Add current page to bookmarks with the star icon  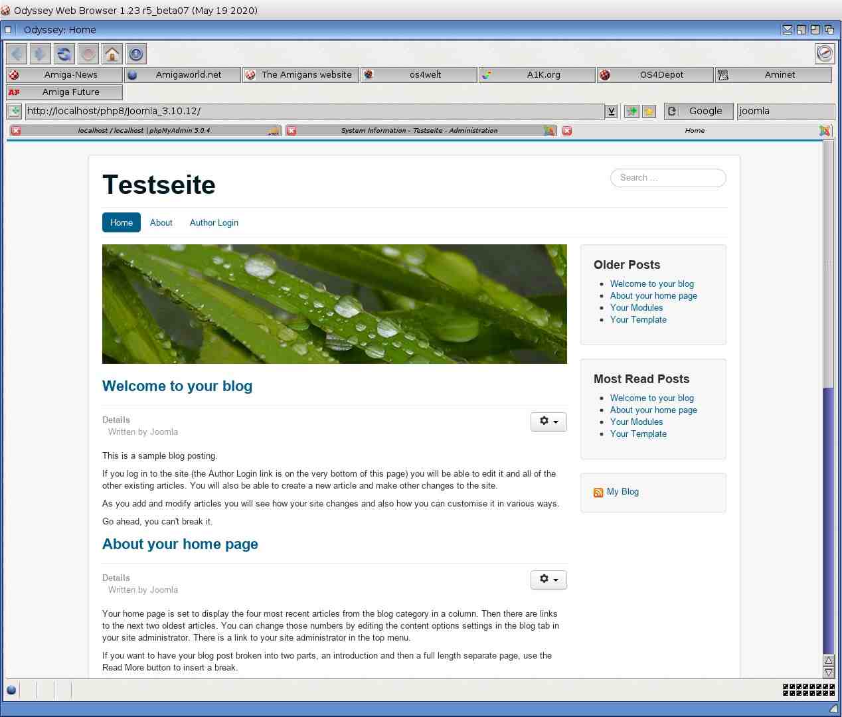coord(649,112)
